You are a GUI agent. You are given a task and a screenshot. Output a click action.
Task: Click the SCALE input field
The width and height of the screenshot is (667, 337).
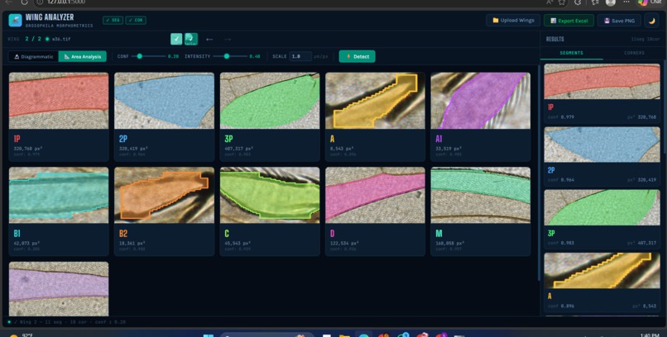(300, 56)
